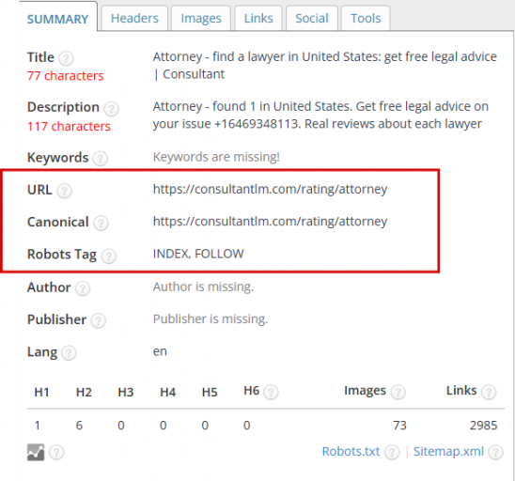Click the help icon next to Publisher
Image resolution: width=515 pixels, height=481 pixels.
coord(98,320)
